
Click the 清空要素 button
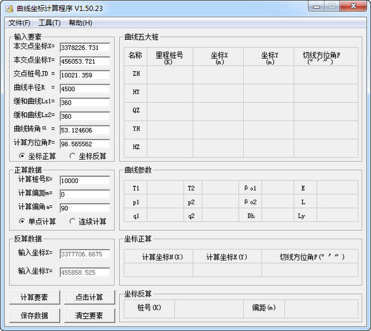pyautogui.click(x=89, y=315)
